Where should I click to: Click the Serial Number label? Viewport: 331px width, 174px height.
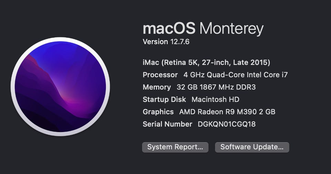168,124
